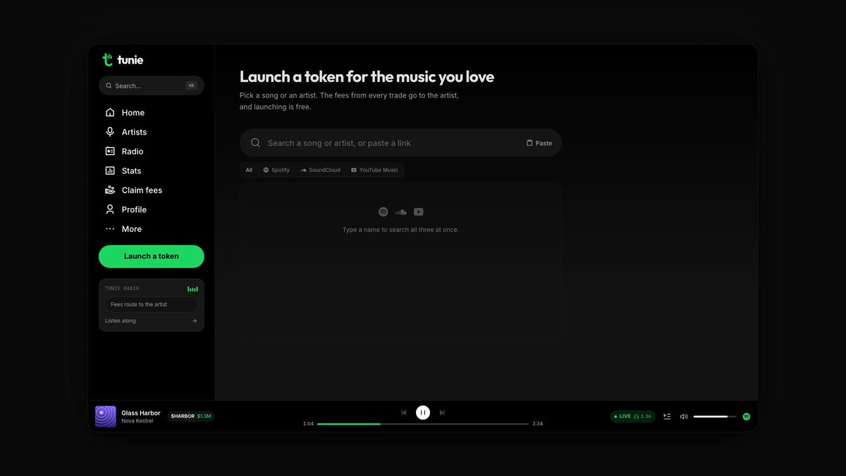Click the Paste button in the search bar

coord(539,143)
